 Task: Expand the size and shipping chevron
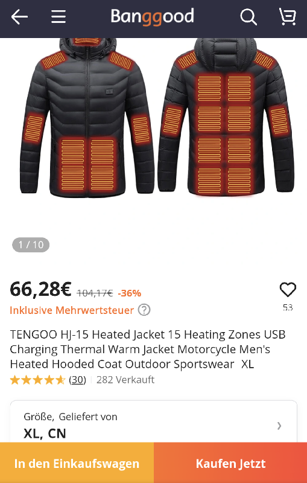(279, 426)
